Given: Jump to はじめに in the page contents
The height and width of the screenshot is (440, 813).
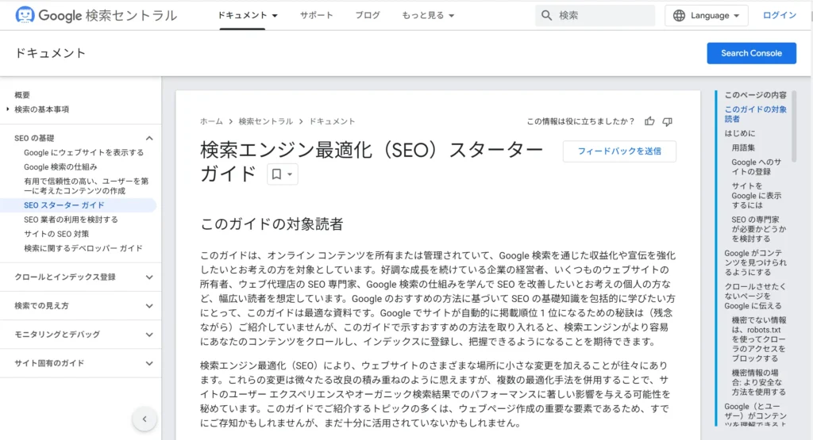Looking at the screenshot, I should coord(740,133).
